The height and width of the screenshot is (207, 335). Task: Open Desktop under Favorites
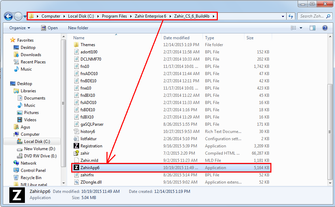[x=28, y=48]
